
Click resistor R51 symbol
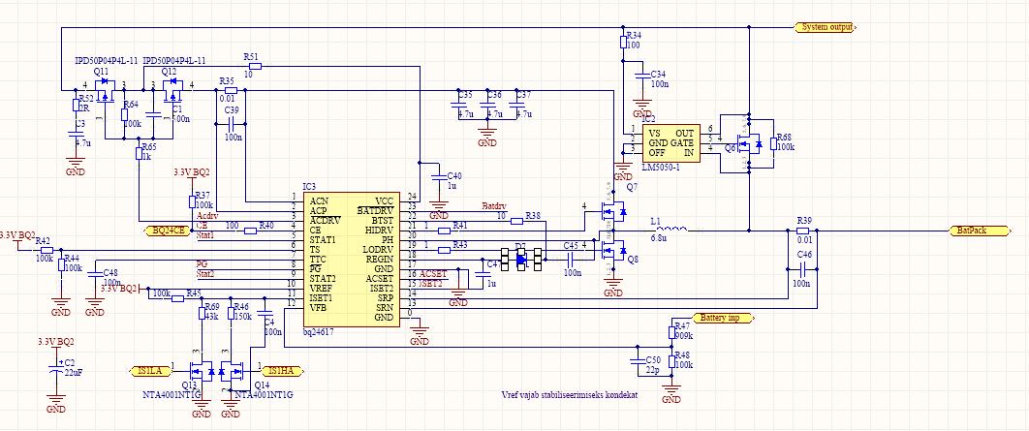[x=254, y=66]
